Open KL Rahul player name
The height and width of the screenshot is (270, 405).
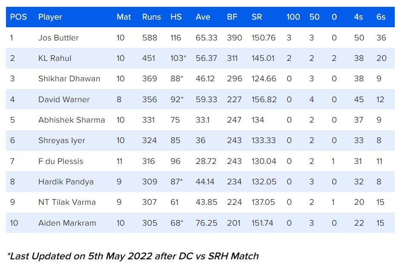tap(55, 58)
